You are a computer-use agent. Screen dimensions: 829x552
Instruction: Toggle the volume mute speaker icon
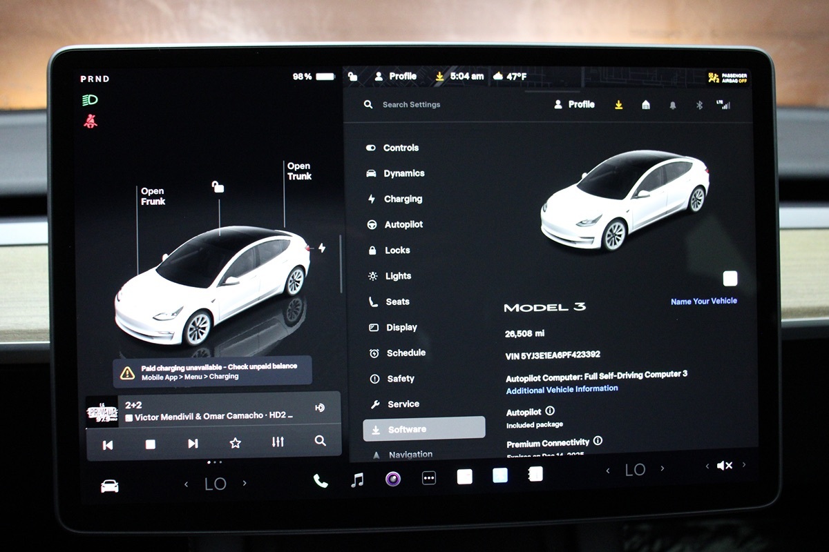(724, 466)
